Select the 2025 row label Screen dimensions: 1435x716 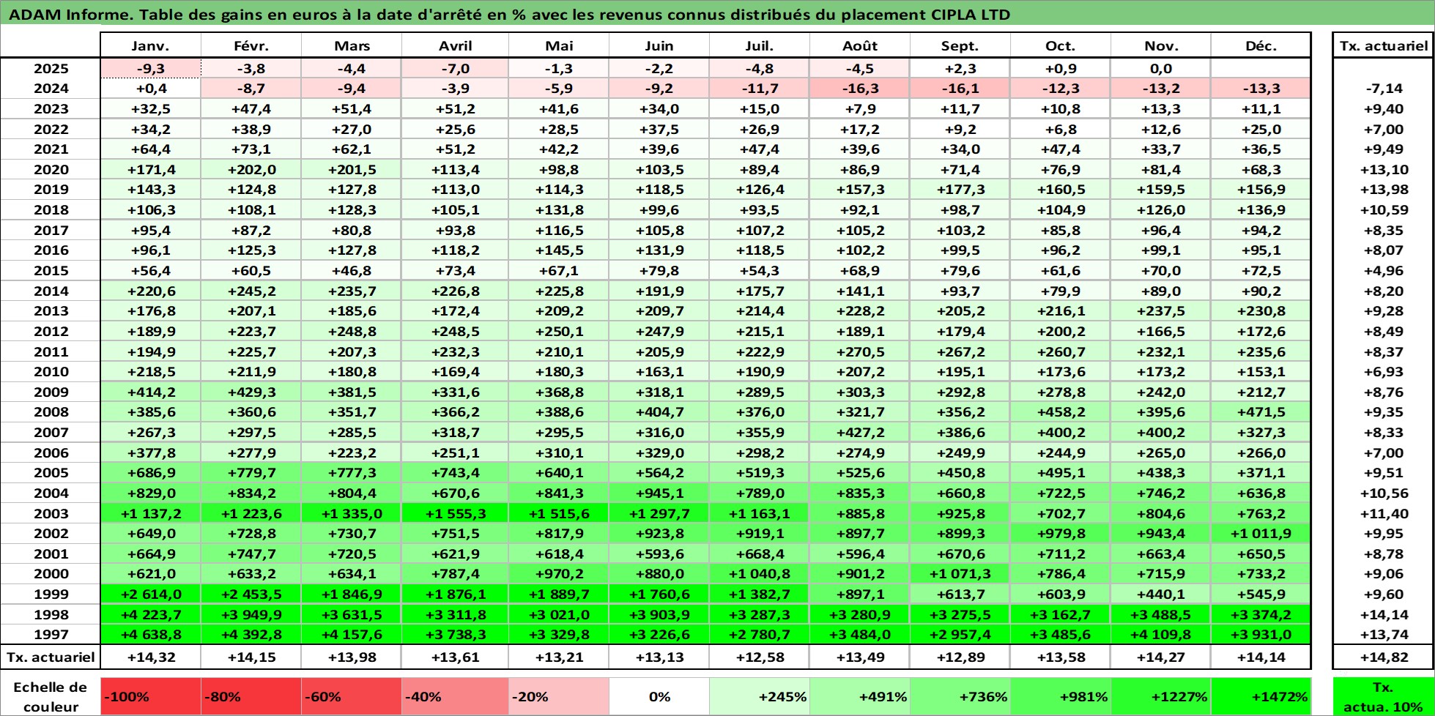[51, 69]
